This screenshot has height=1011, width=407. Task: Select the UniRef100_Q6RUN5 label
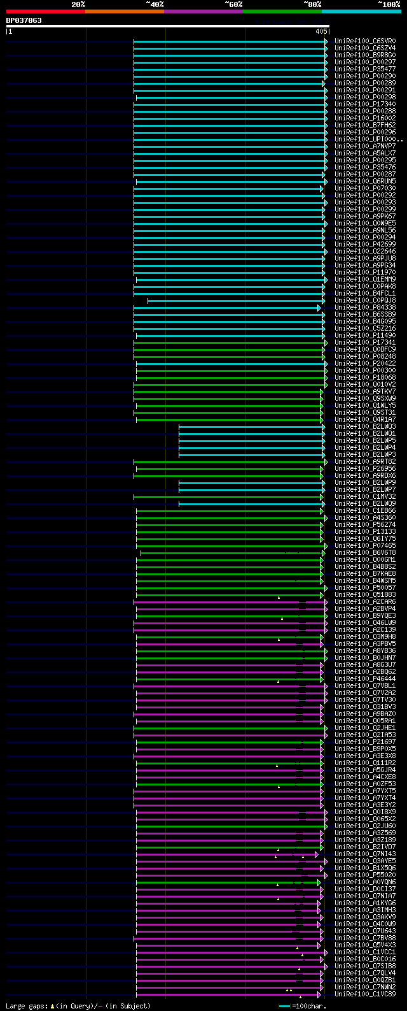(365, 181)
